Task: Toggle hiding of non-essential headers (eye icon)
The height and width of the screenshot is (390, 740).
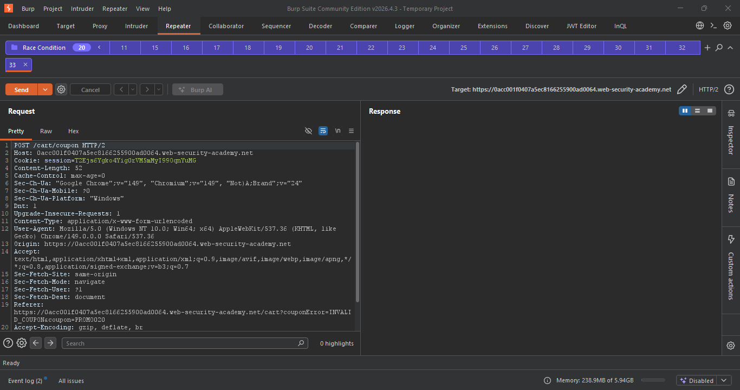Action: 309,131
